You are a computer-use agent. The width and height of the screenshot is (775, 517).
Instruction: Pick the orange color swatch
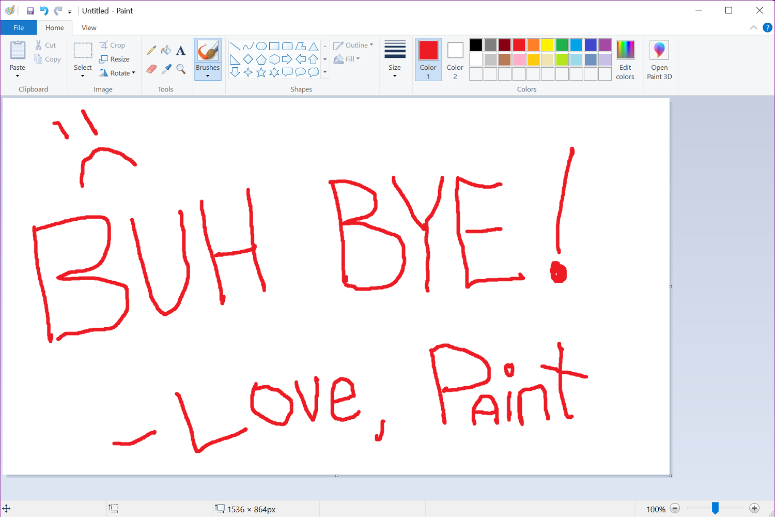pos(533,45)
